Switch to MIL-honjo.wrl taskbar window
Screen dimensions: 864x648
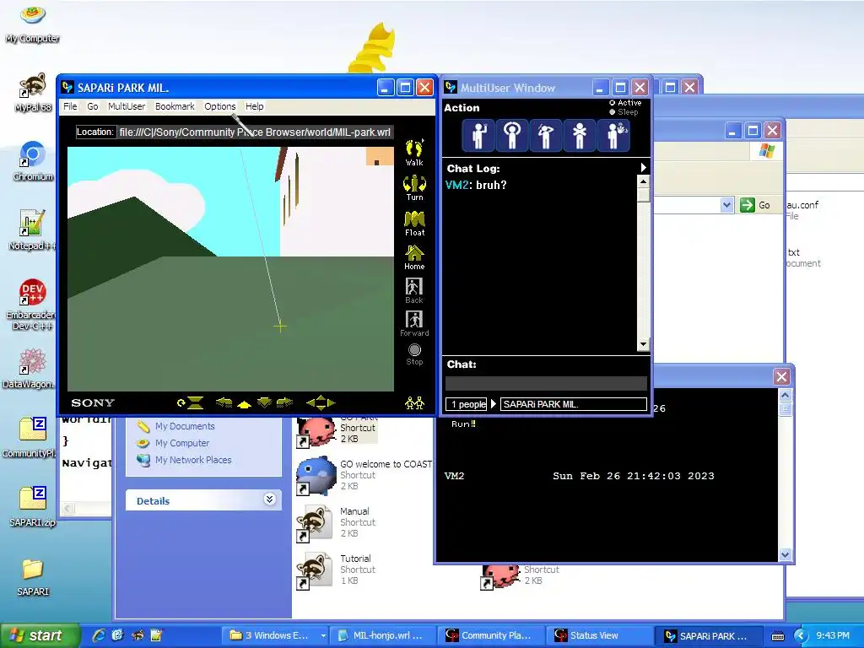(x=381, y=635)
